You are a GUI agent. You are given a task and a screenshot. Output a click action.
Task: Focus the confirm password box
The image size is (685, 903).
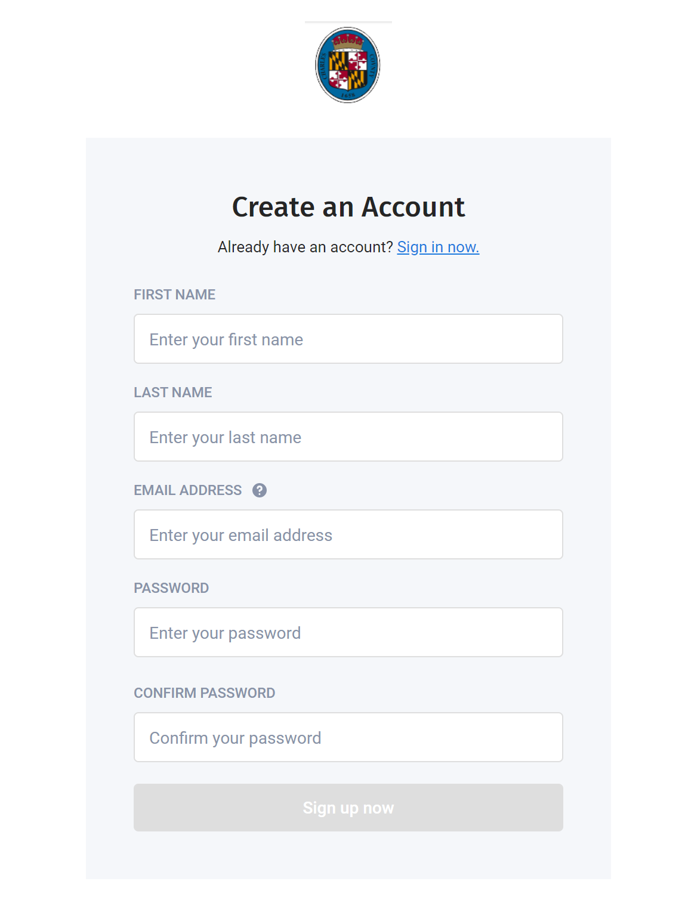pyautogui.click(x=348, y=737)
